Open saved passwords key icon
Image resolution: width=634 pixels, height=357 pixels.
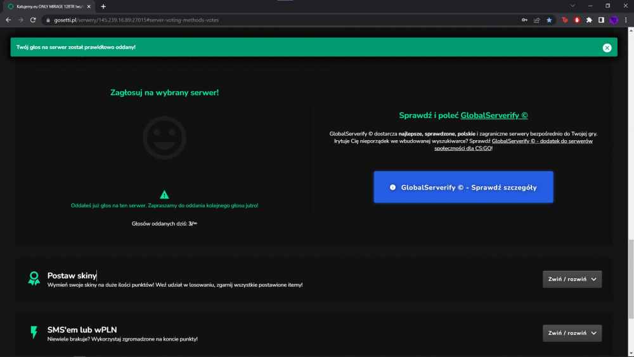524,20
